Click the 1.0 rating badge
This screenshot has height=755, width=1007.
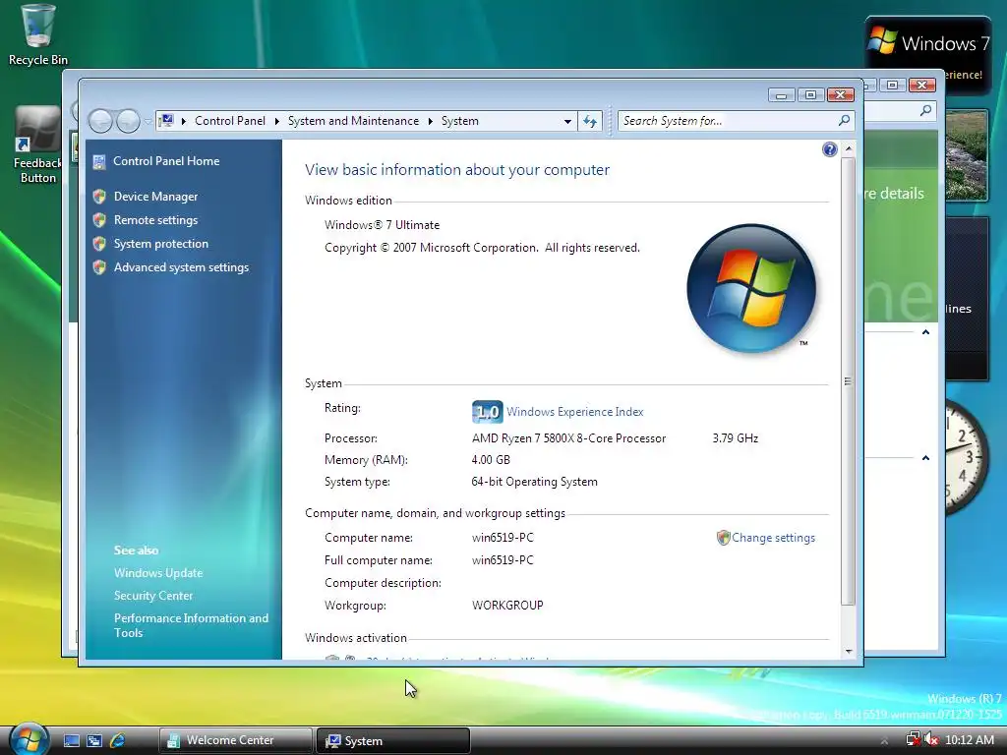[487, 412]
